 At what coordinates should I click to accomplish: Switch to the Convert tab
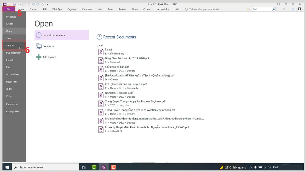click(x=33, y=9)
